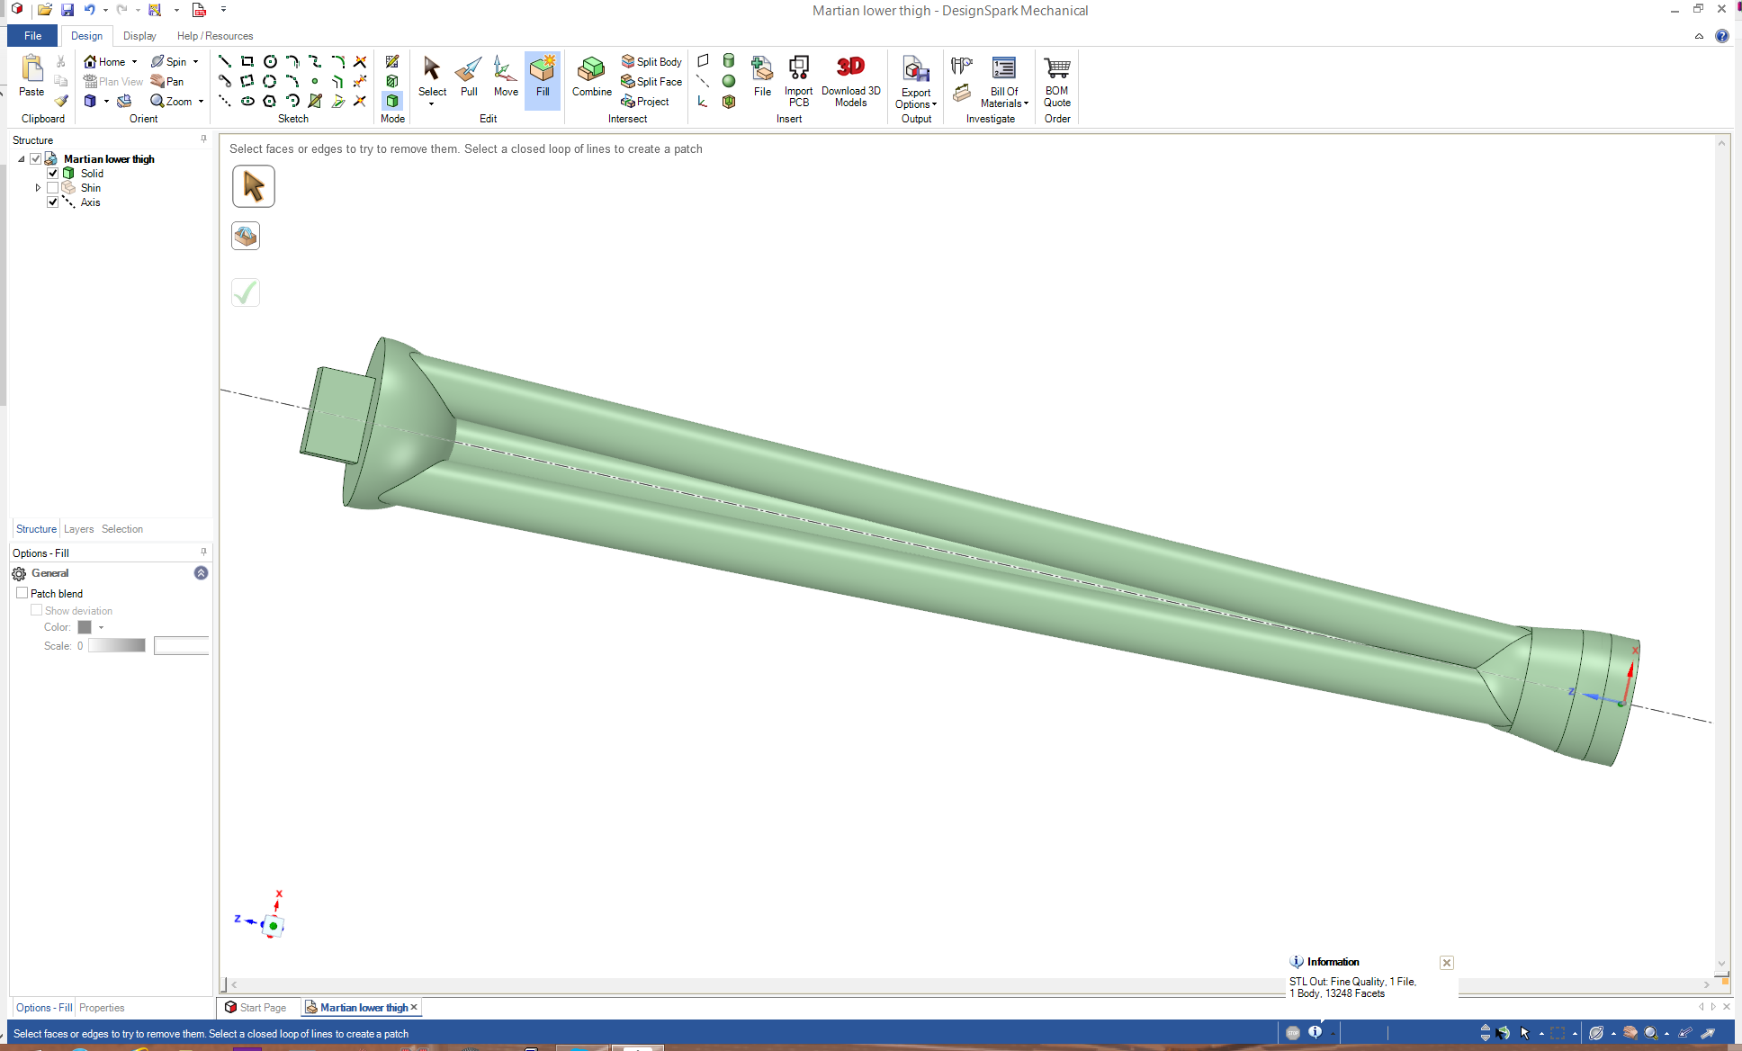Click the deviation Color swatch

(x=85, y=627)
